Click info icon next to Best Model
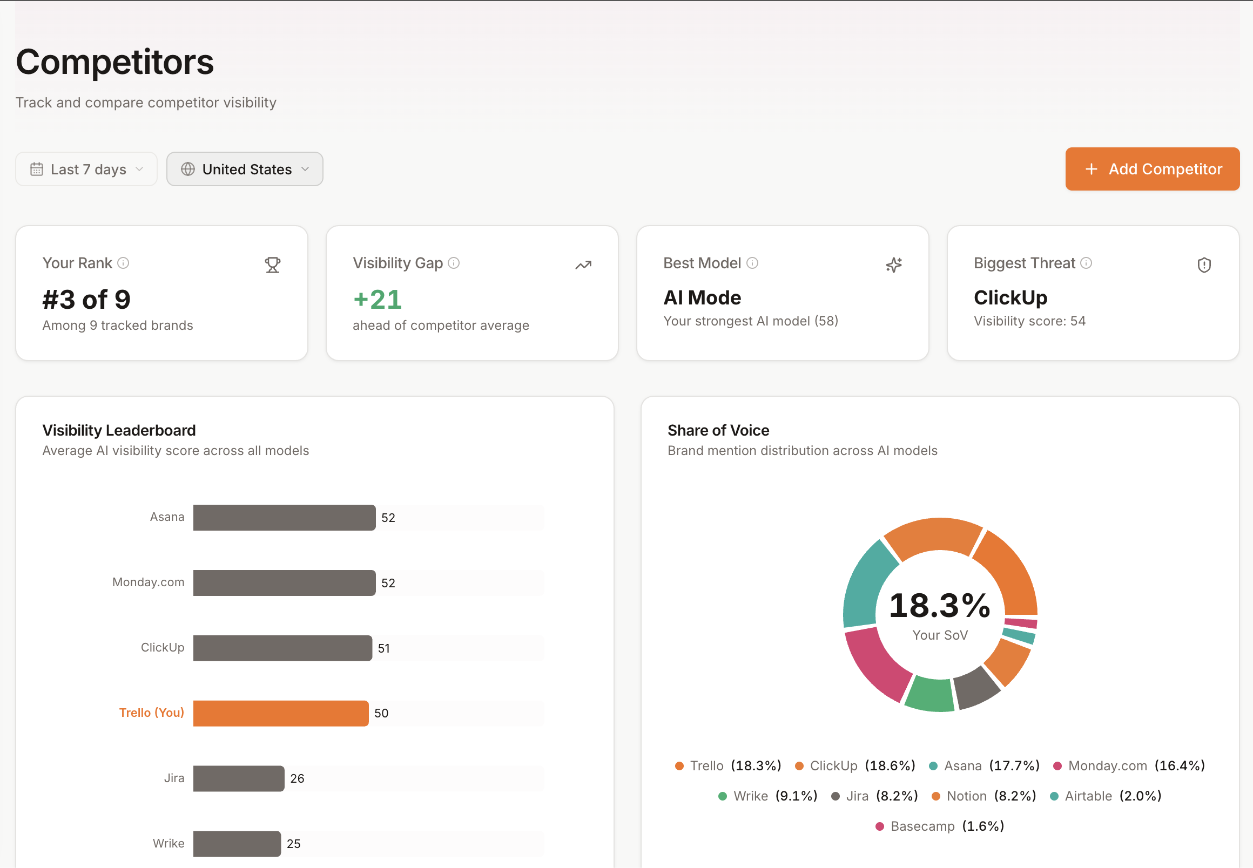Screen dimensions: 1253x868 [752, 263]
